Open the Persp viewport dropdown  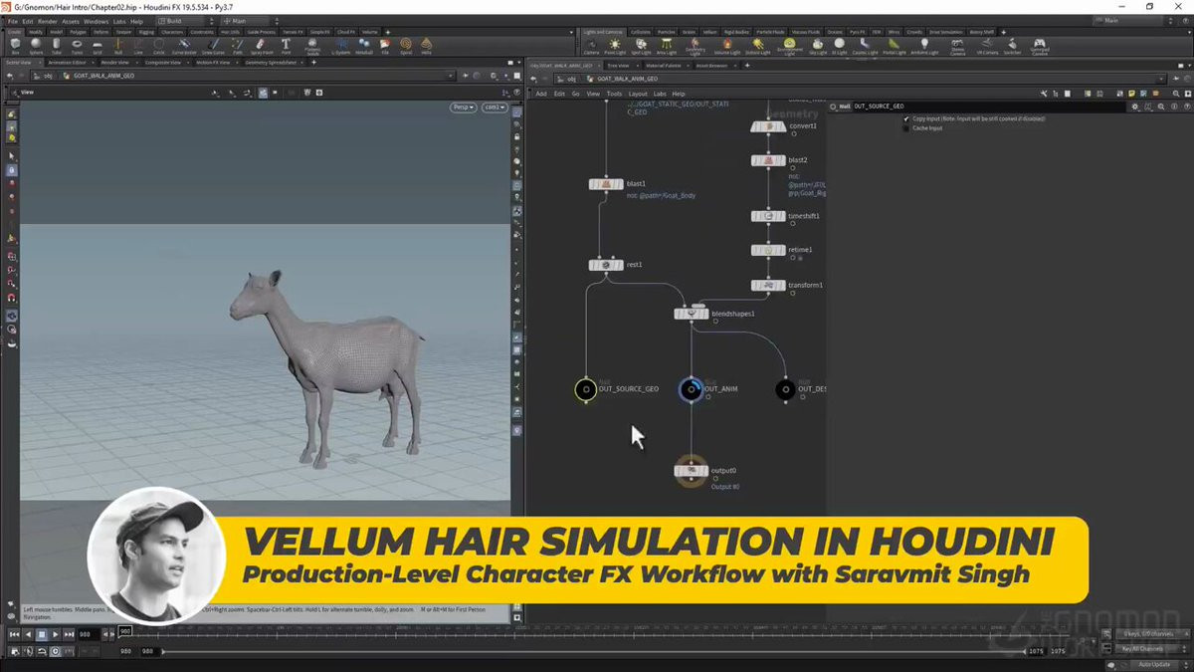click(463, 107)
